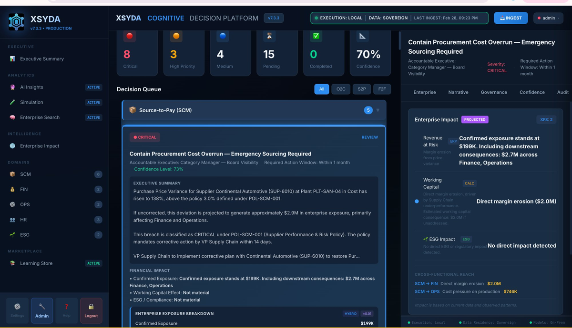Select the S2P queue filter
The width and height of the screenshot is (572, 328).
click(361, 89)
